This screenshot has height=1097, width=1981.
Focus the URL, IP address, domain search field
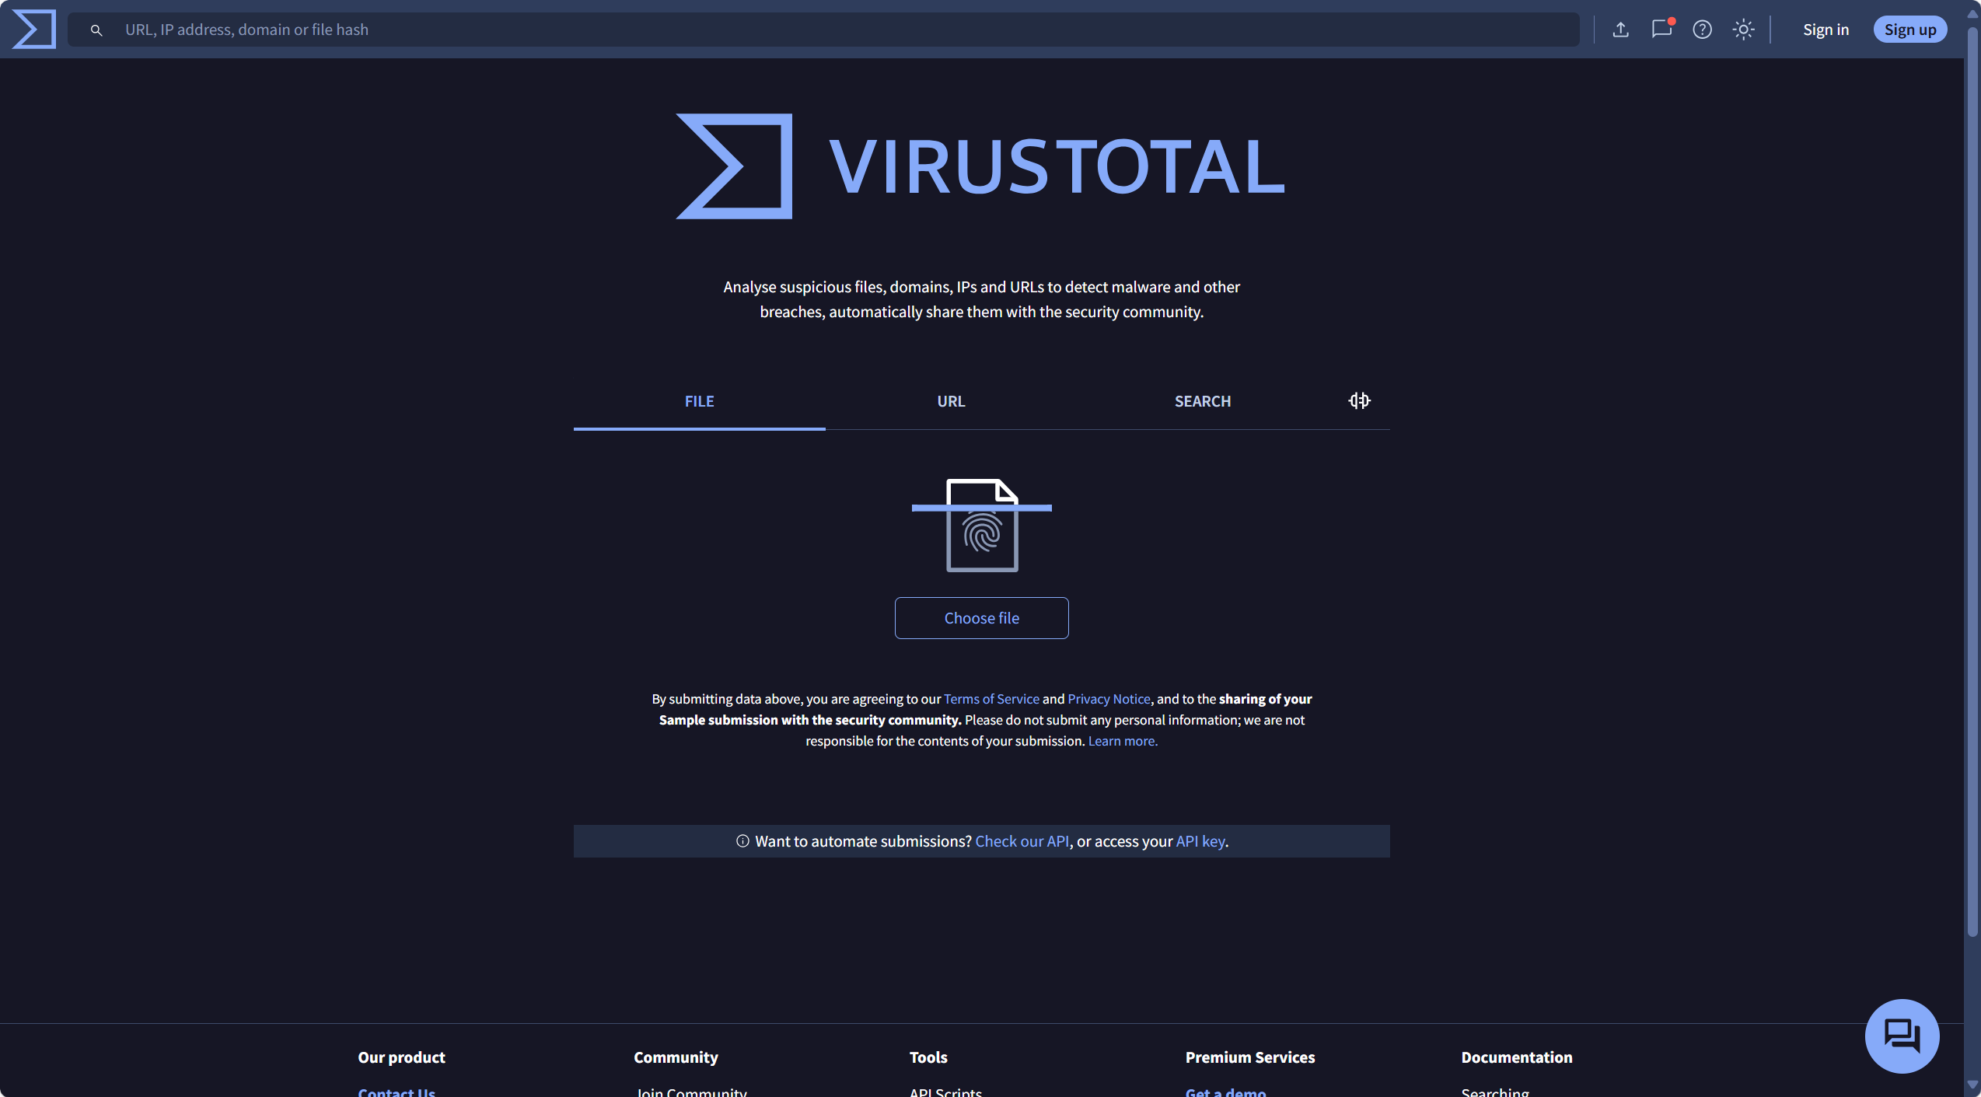click(x=847, y=30)
